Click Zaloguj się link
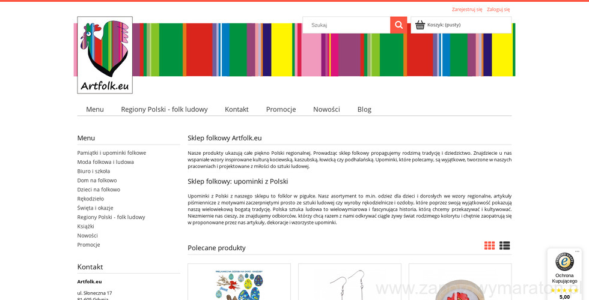The image size is (589, 300). tap(498, 10)
